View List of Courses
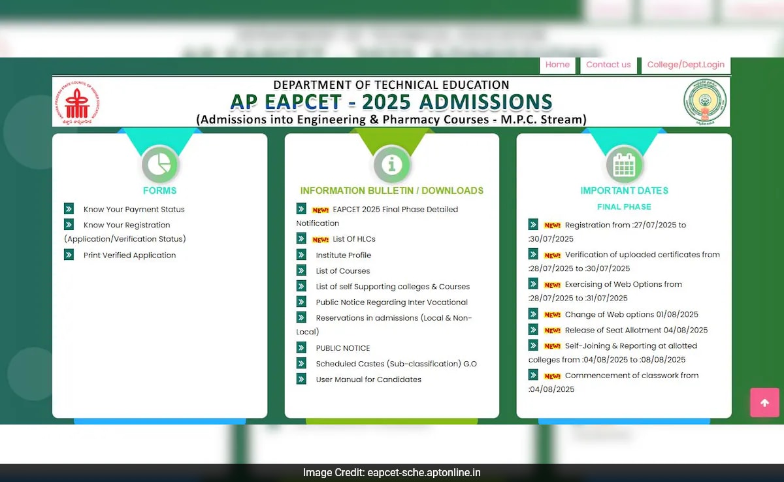This screenshot has height=482, width=784. pyautogui.click(x=342, y=270)
